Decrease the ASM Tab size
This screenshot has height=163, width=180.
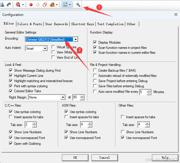point(90,126)
